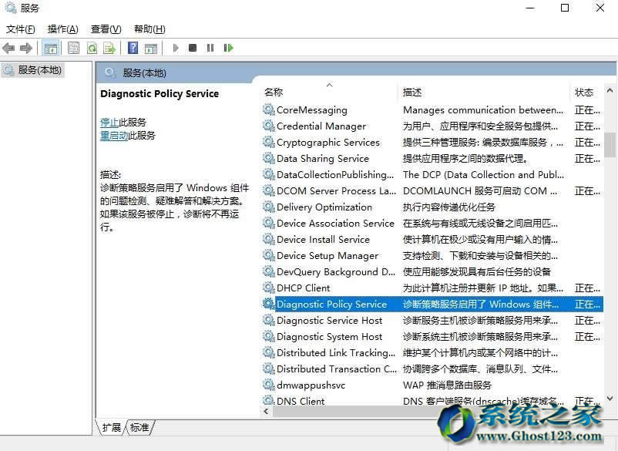This screenshot has width=618, height=451.
Task: Click the Refresh toolbar icon
Action: point(92,48)
